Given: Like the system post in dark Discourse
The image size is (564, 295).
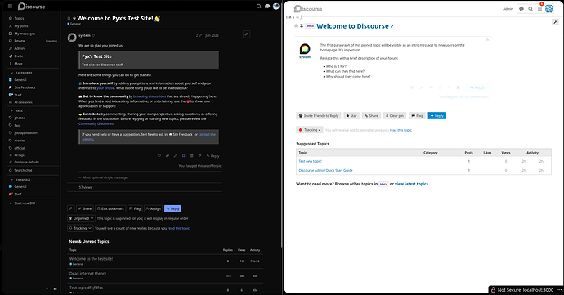Looking at the screenshot, I should pos(159,156).
